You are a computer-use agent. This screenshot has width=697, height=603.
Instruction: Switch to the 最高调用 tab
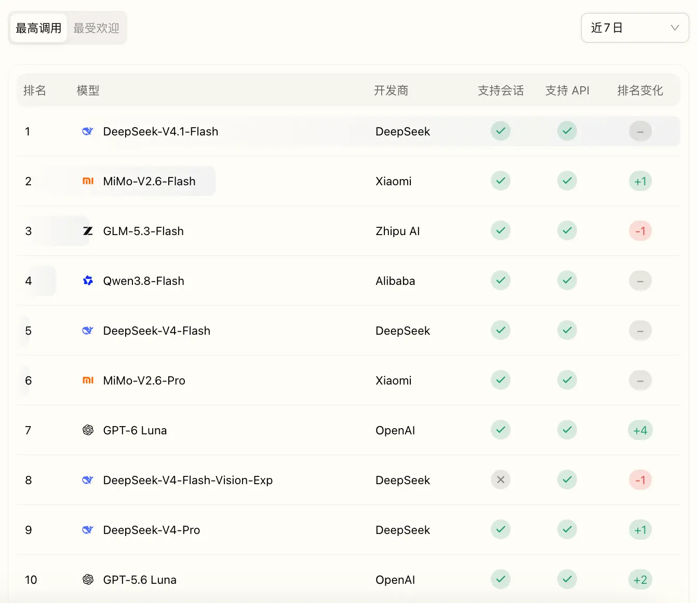click(38, 28)
